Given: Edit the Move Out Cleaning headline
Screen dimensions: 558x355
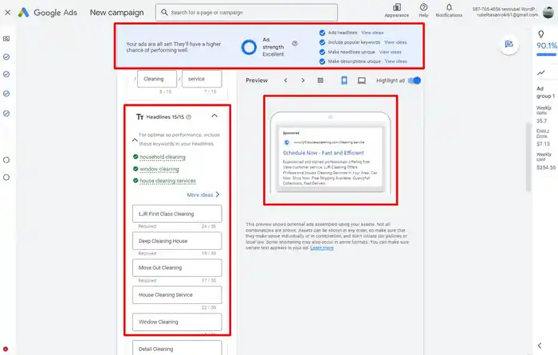Looking at the screenshot, I should [x=177, y=268].
